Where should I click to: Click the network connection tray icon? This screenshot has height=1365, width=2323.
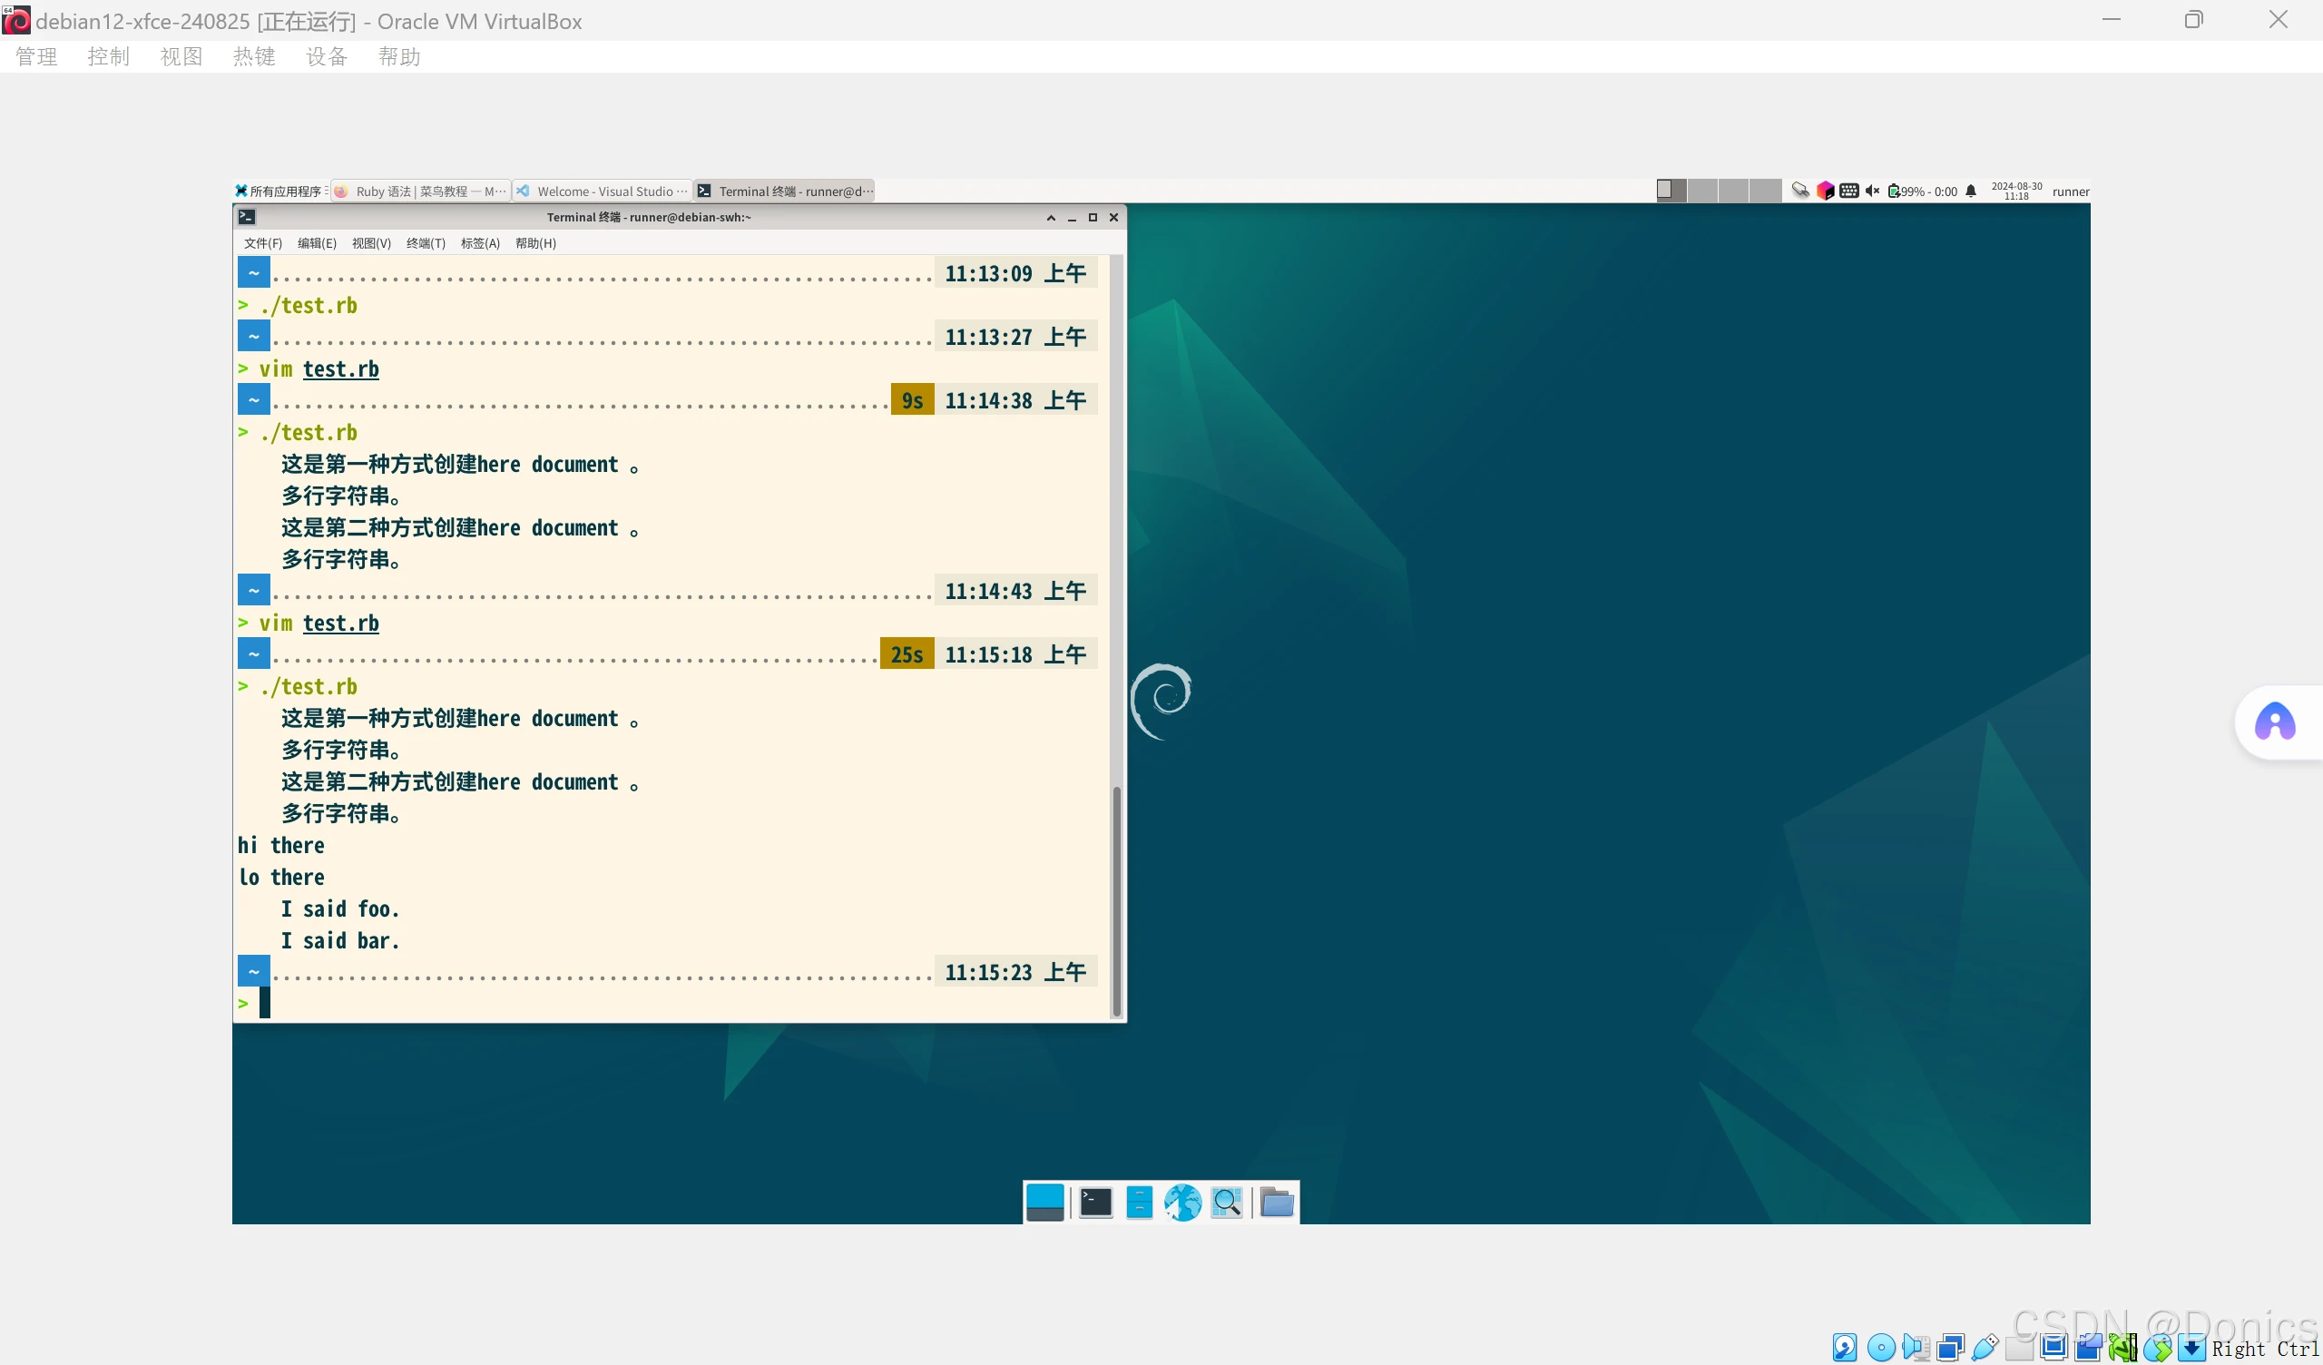pyautogui.click(x=1799, y=191)
